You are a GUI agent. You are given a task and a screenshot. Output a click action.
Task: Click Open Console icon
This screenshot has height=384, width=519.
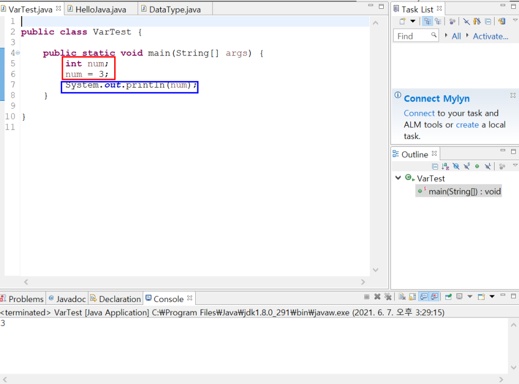(x=481, y=296)
